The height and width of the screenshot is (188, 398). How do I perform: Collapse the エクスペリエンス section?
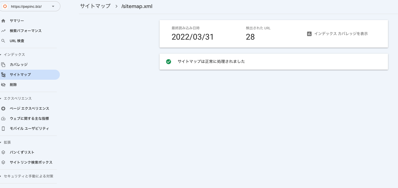16,99
